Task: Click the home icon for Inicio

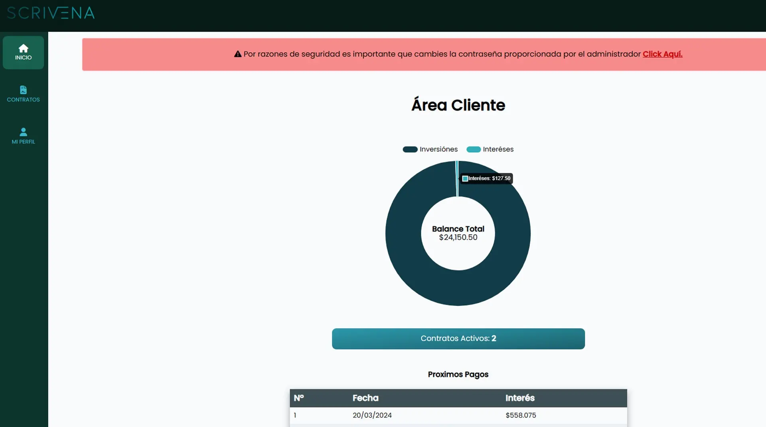Action: 23,48
